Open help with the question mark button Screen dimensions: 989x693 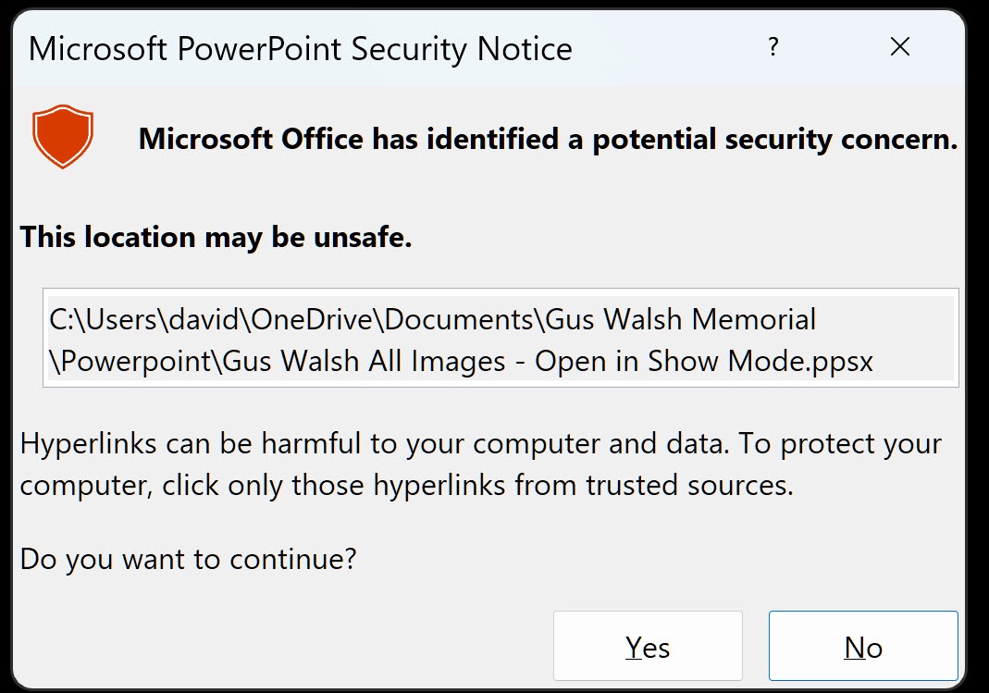click(x=773, y=47)
